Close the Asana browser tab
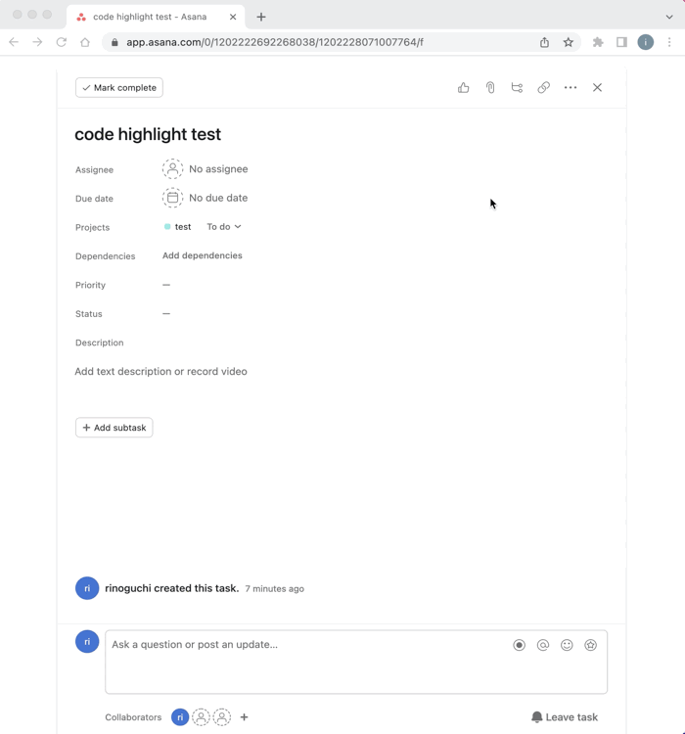The width and height of the screenshot is (685, 734). pos(233,17)
